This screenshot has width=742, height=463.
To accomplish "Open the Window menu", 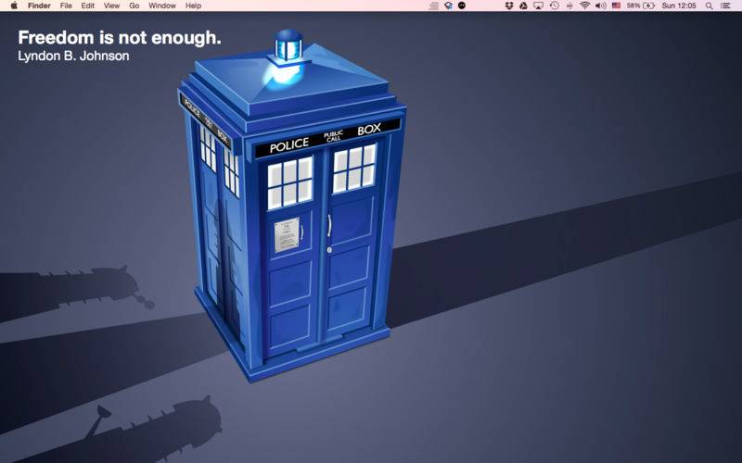I will (162, 6).
